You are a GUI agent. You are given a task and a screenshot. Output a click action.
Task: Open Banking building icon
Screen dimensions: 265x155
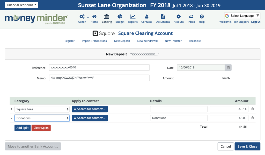[107, 17]
